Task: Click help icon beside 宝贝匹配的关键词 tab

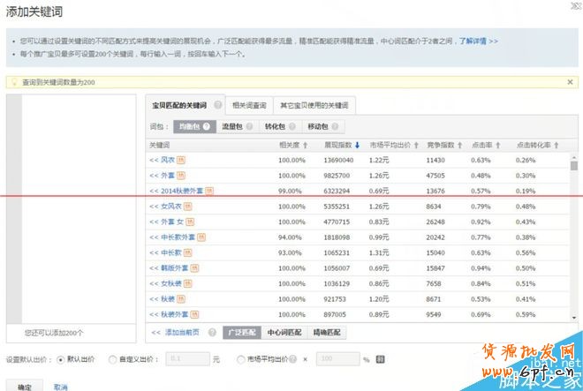Action: [x=217, y=105]
